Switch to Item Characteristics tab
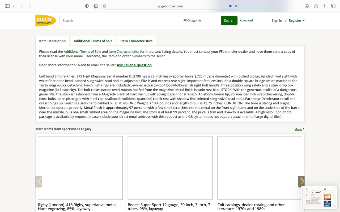This screenshot has width=340, height=212. coord(136,41)
